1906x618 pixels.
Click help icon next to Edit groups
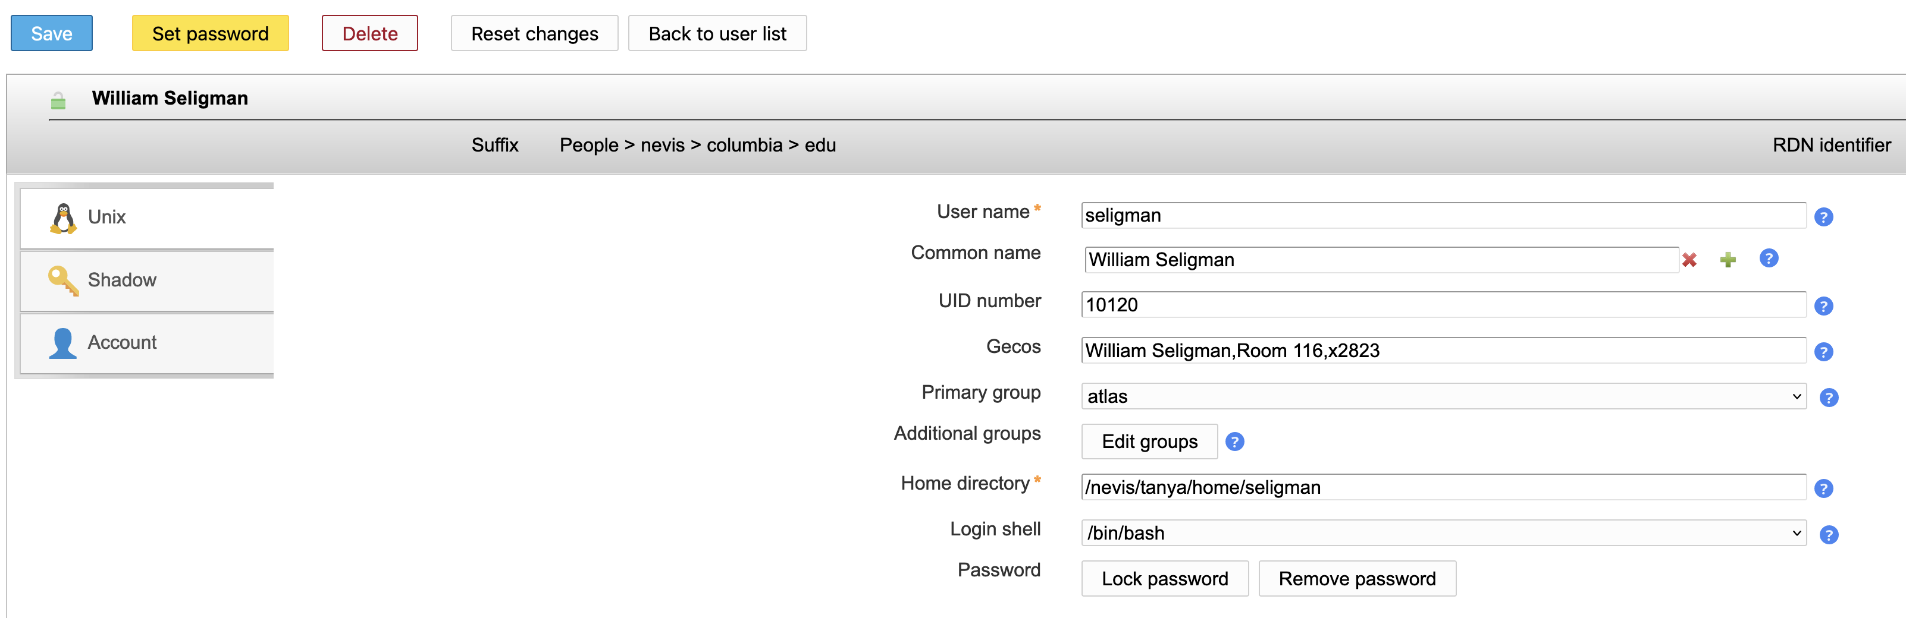(1234, 442)
